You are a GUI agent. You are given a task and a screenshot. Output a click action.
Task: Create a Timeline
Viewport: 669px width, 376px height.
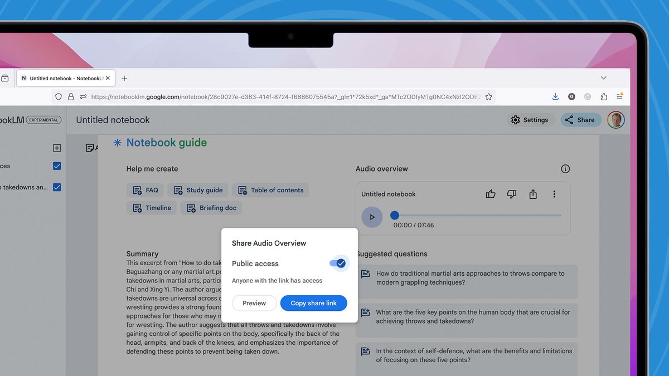click(152, 208)
